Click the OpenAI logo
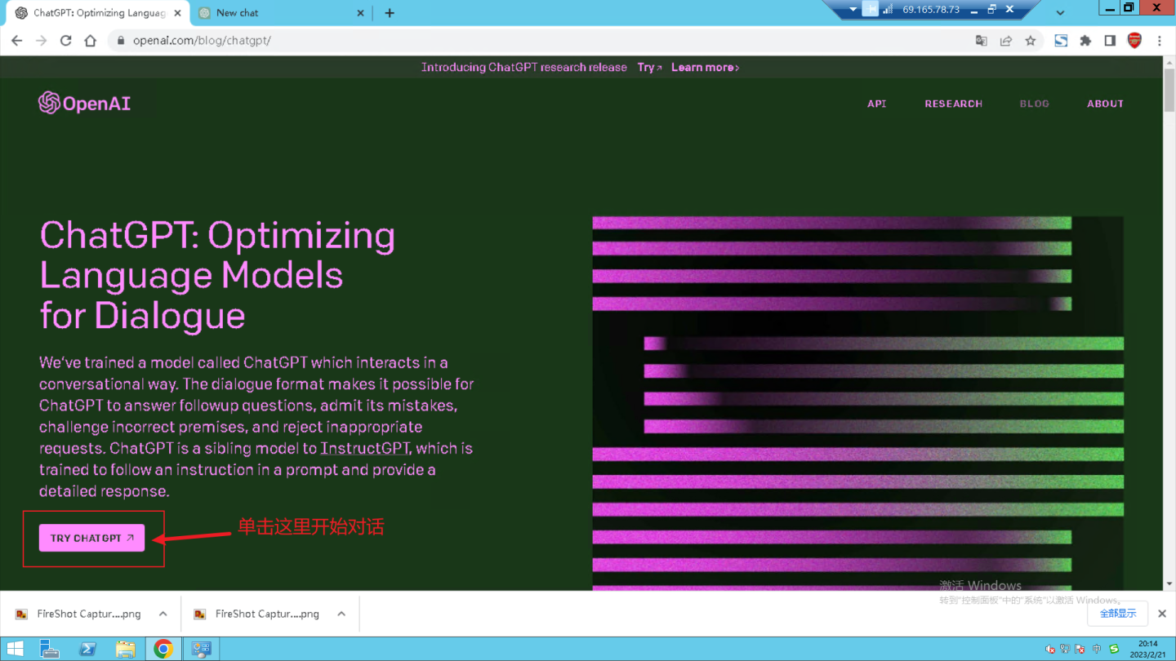This screenshot has height=661, width=1176. (84, 104)
